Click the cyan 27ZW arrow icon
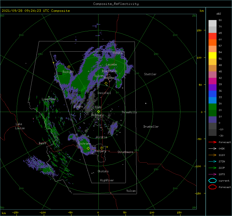 click(x=212, y=162)
